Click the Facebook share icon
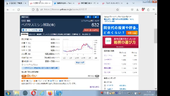Image resolution: width=170 pixels, height=96 pixels. pos(88,17)
